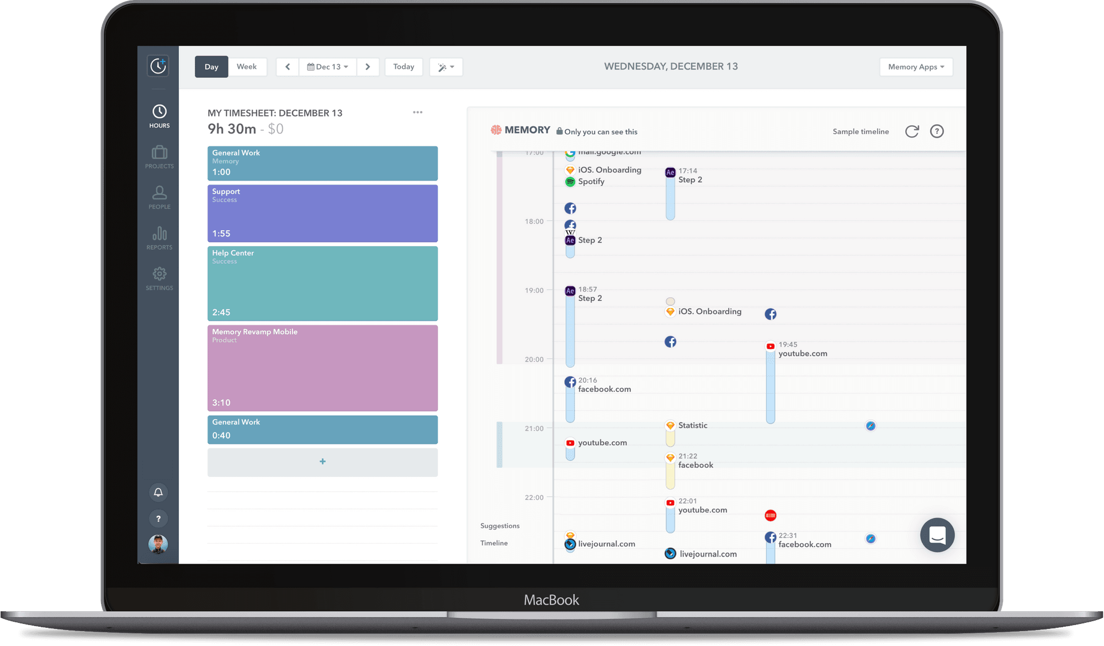Switch to Week view

[247, 67]
